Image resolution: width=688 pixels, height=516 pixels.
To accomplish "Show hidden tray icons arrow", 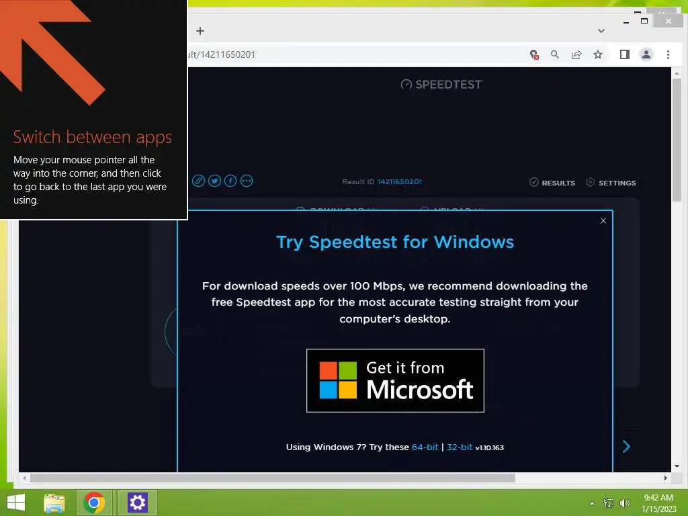I will [x=592, y=503].
